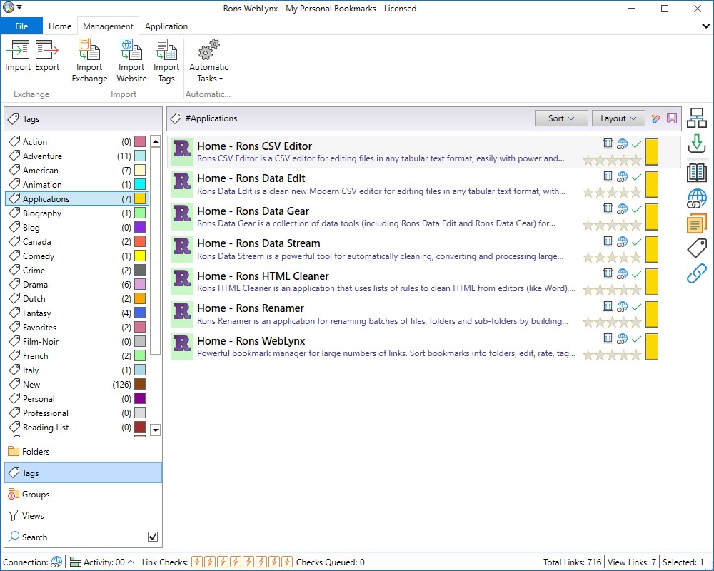Open the Views panel in left navigation
714x571 pixels.
click(x=33, y=515)
